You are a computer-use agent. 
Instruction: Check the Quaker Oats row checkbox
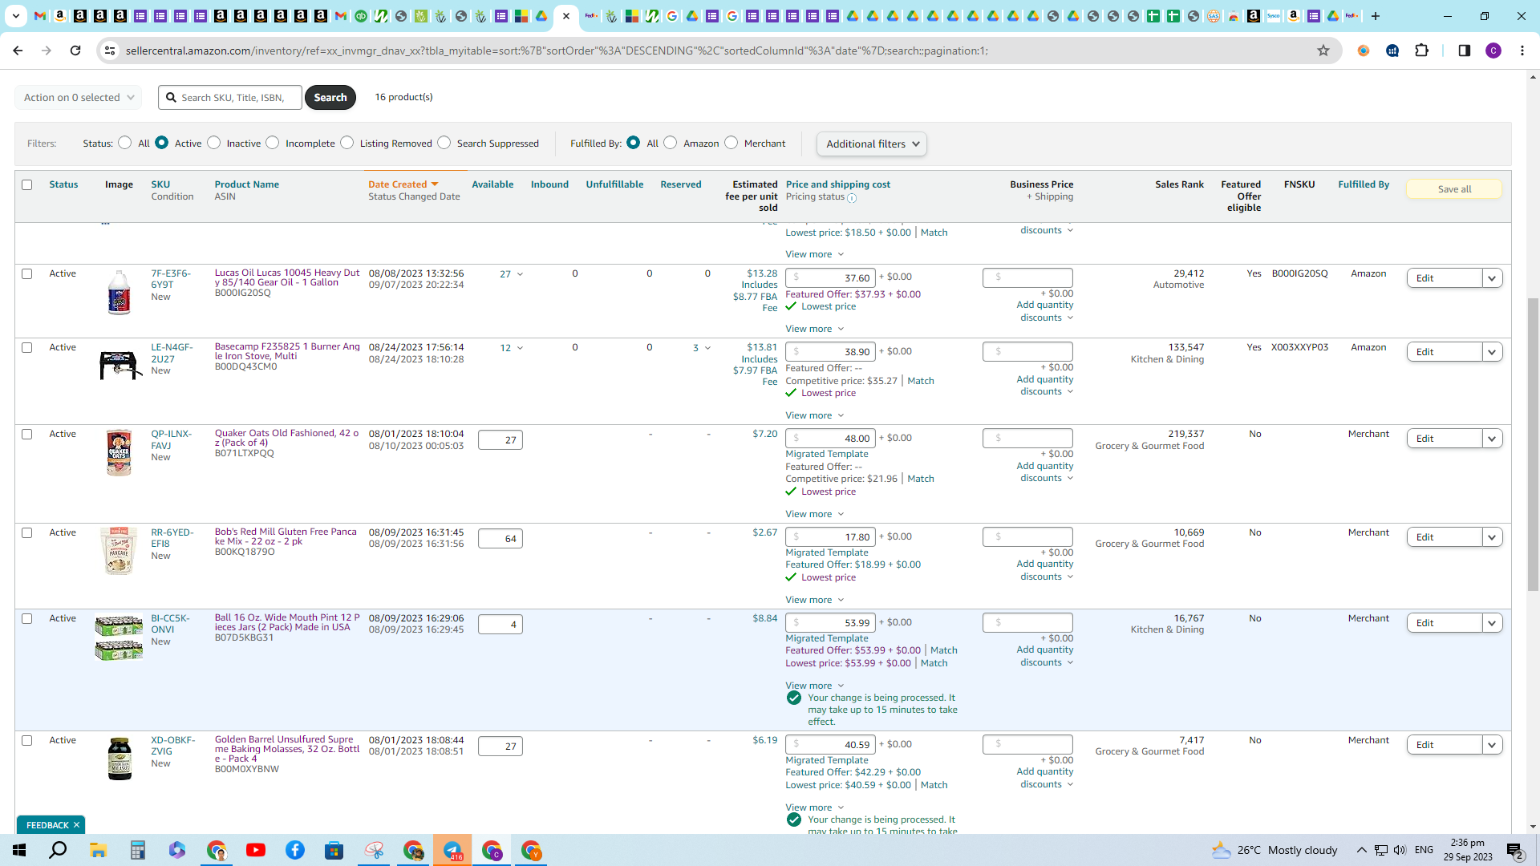click(x=26, y=434)
